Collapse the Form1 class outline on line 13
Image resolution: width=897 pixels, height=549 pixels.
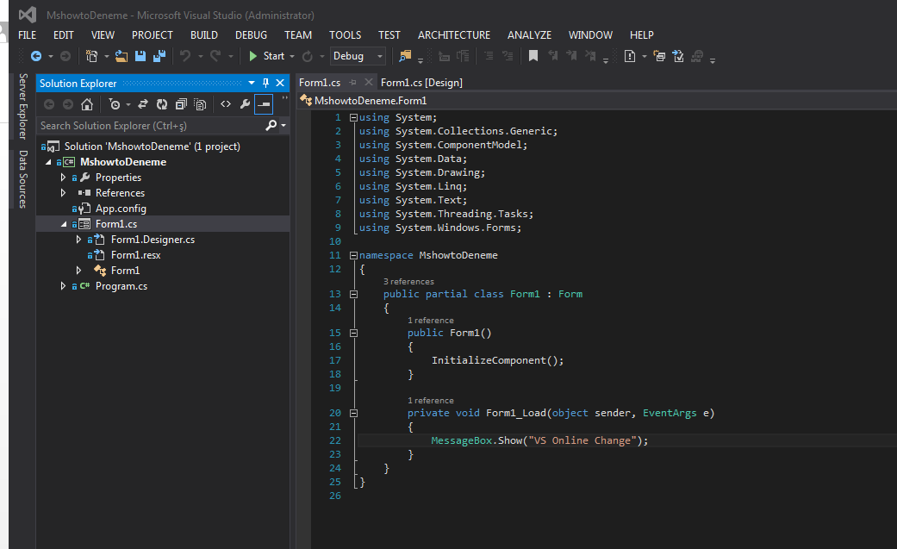pos(353,294)
